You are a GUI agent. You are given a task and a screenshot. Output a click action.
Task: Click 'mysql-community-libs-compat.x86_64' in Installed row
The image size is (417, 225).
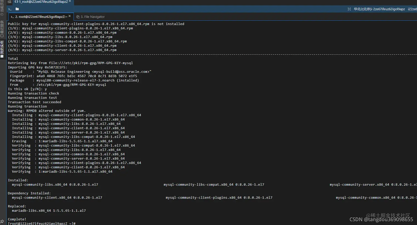214,185
